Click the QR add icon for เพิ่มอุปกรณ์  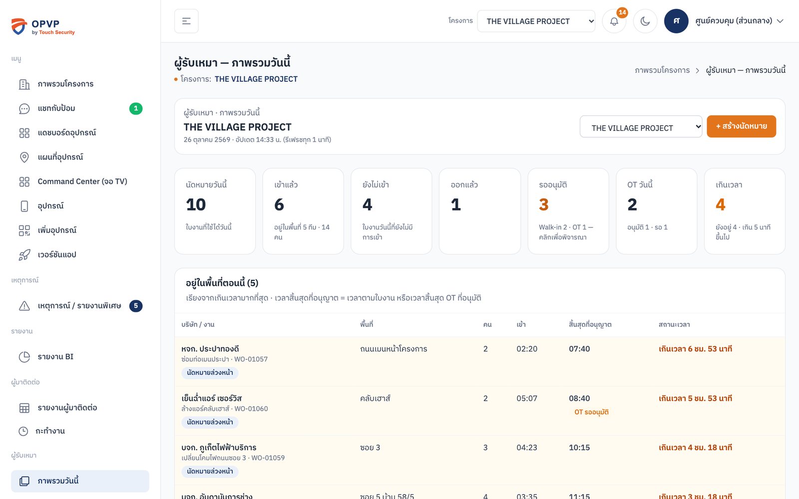(24, 231)
